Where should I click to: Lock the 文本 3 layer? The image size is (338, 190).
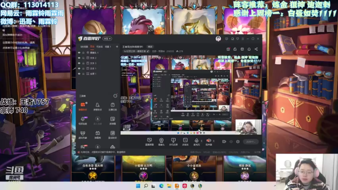(x=83, y=63)
